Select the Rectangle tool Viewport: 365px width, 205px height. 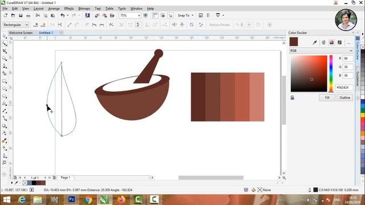click(x=5, y=81)
